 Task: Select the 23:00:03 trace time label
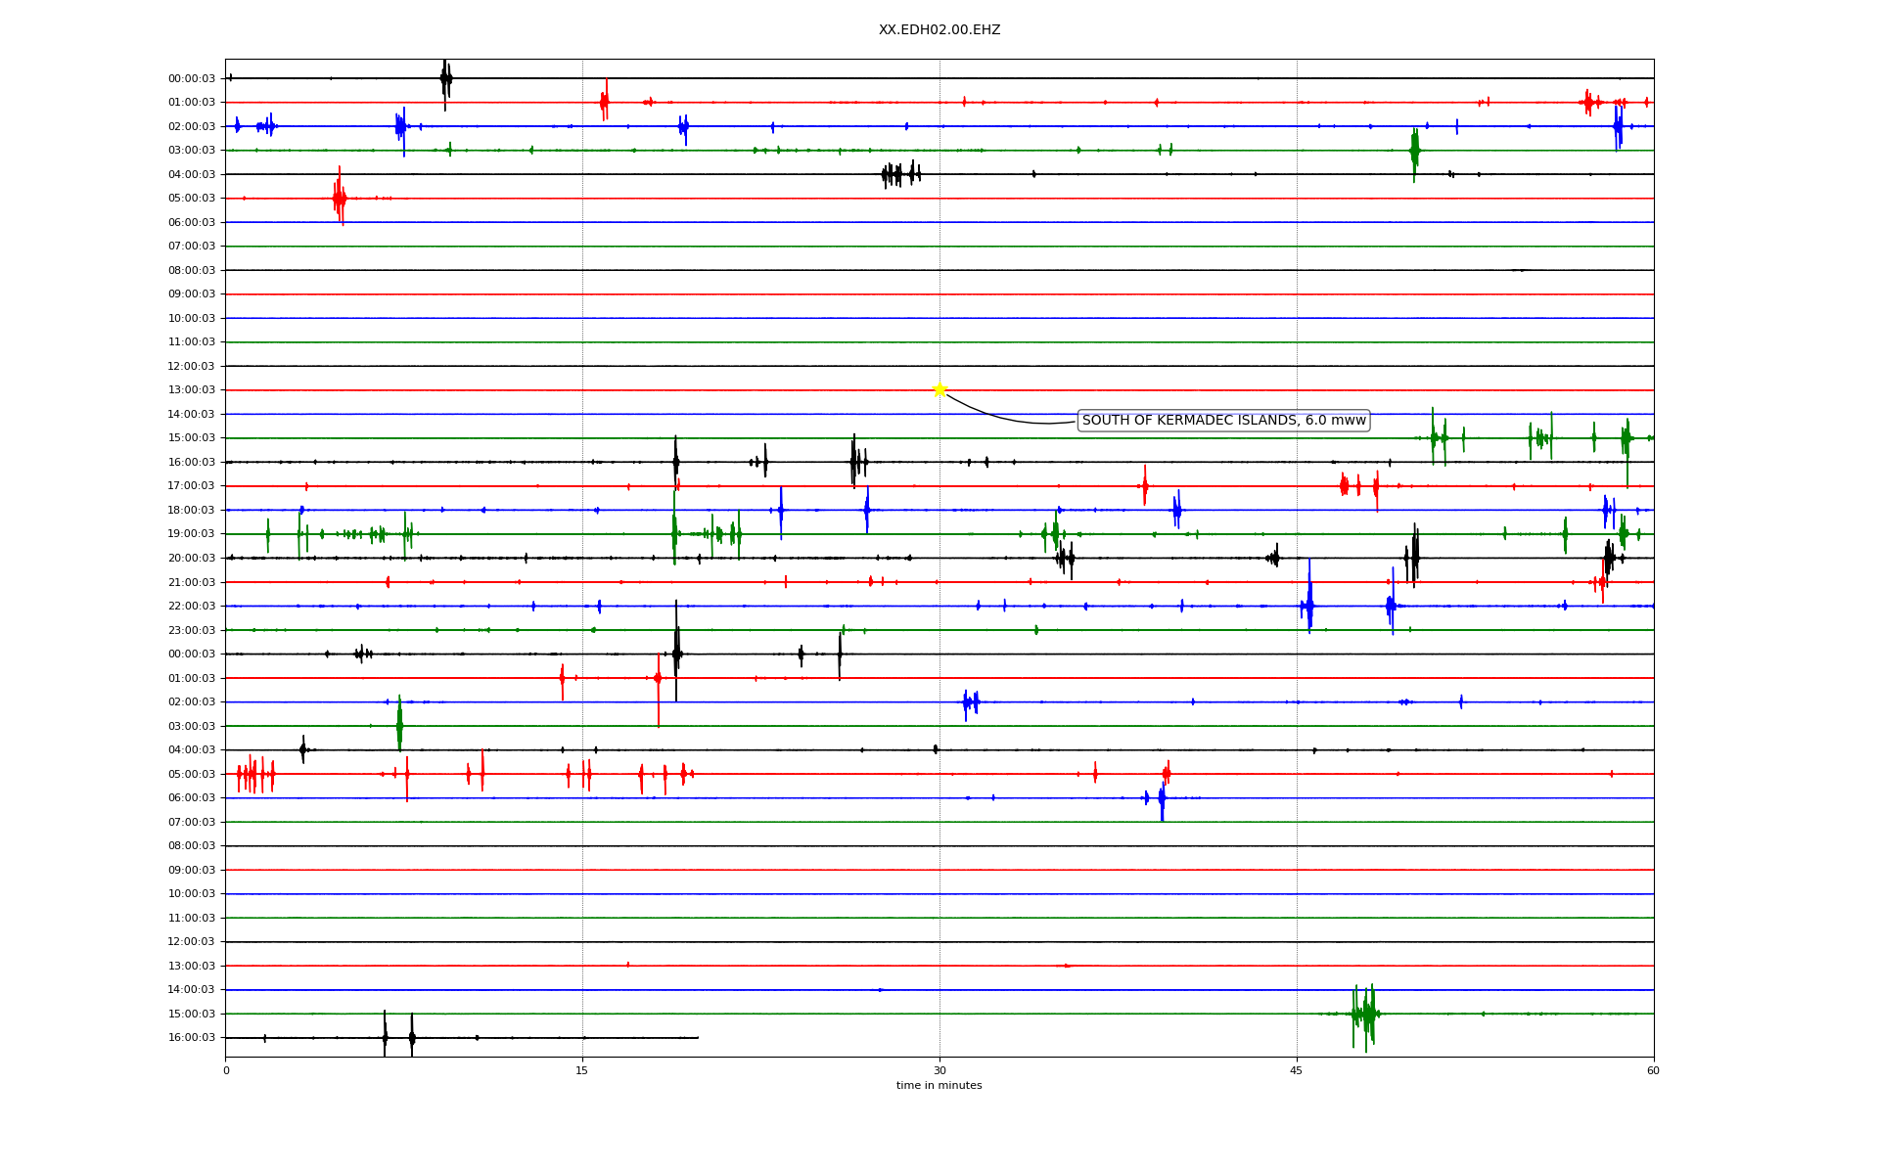tap(192, 630)
